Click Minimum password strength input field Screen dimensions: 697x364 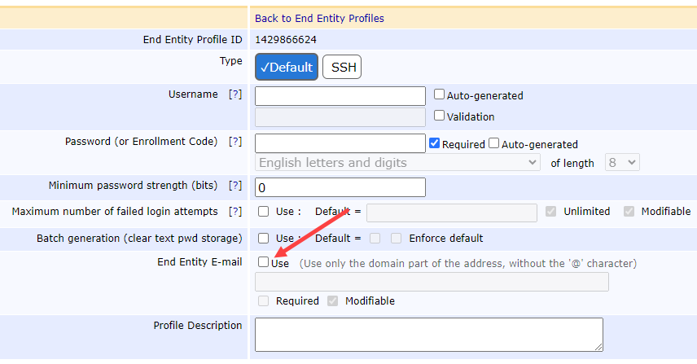(x=340, y=187)
